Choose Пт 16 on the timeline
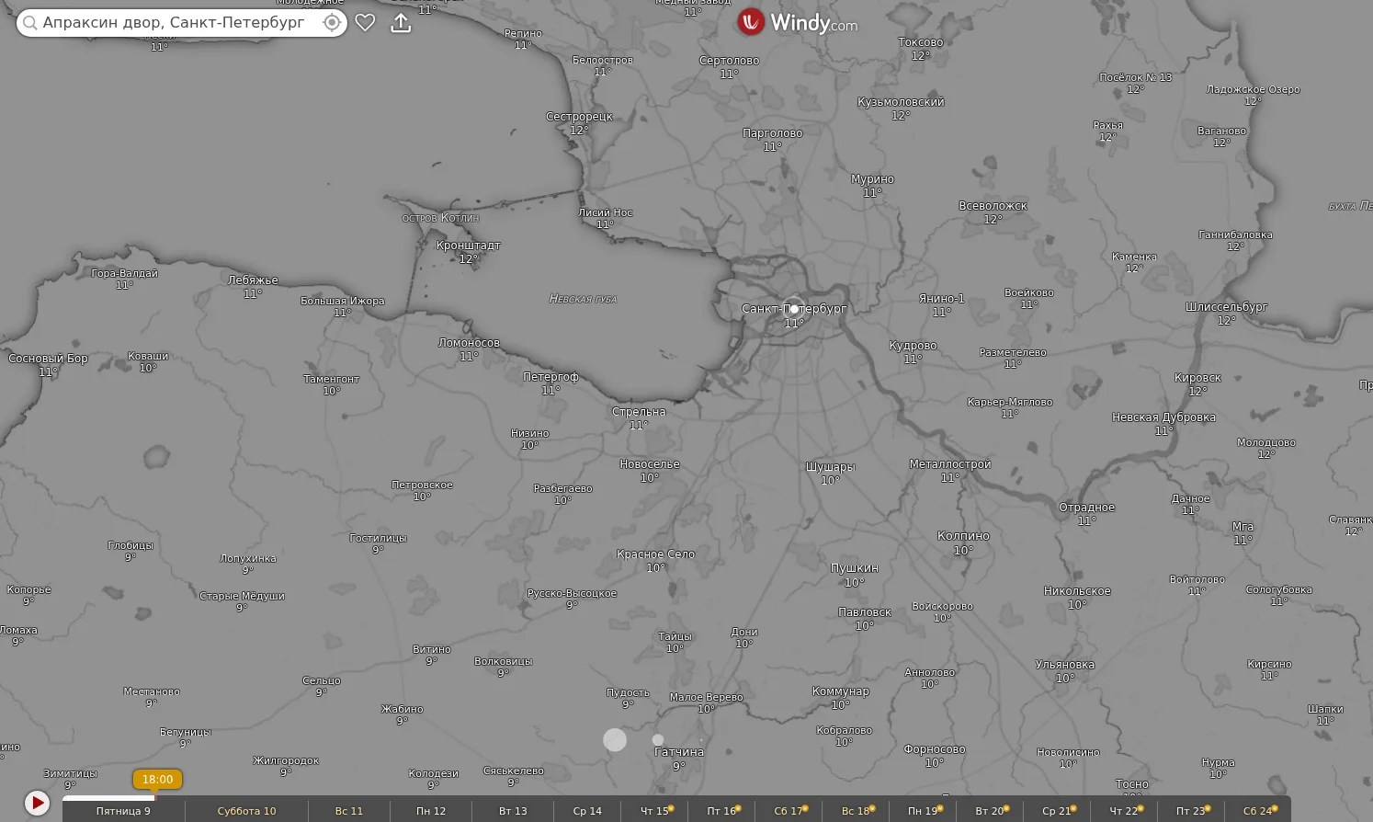This screenshot has width=1373, height=822. tap(722, 811)
